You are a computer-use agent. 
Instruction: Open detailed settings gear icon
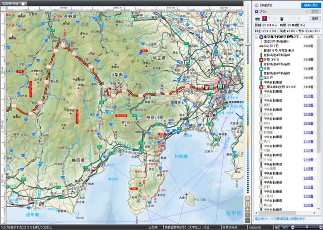pyautogui.click(x=256, y=5)
